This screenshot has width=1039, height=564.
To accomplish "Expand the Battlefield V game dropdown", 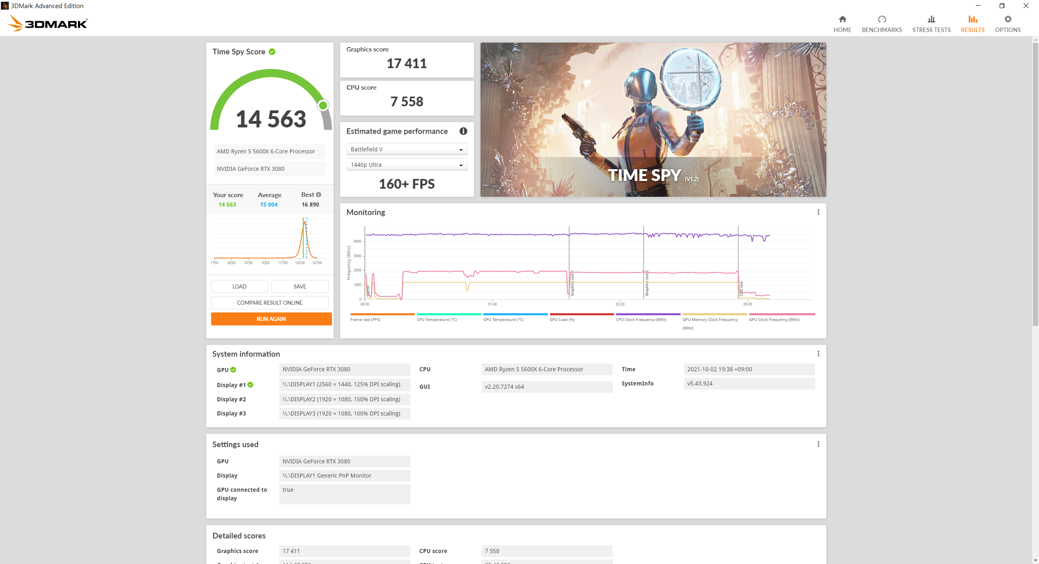I will tap(407, 149).
